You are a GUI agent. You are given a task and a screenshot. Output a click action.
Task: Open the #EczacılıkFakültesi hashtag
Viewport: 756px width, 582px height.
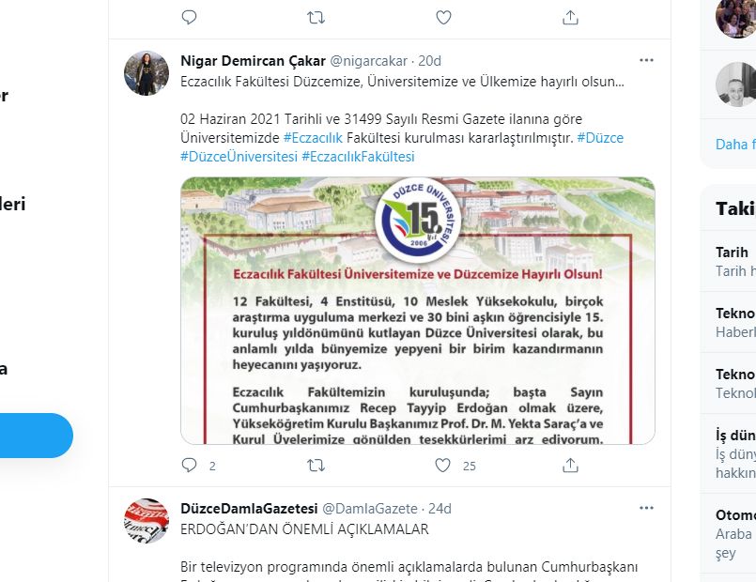pyautogui.click(x=358, y=157)
